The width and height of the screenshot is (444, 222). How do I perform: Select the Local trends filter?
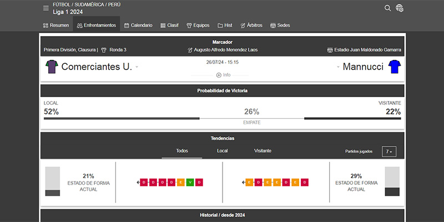click(x=223, y=151)
